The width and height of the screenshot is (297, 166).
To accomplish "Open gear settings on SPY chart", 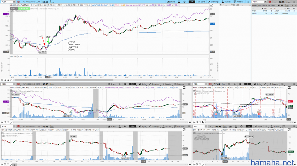I will coord(242,126).
